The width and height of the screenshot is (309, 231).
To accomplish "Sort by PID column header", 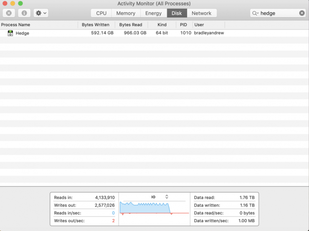I will pyautogui.click(x=183, y=25).
